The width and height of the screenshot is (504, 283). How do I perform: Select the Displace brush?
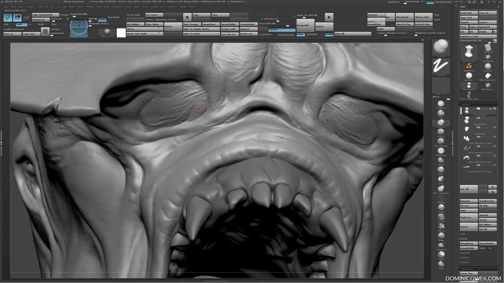(441, 227)
